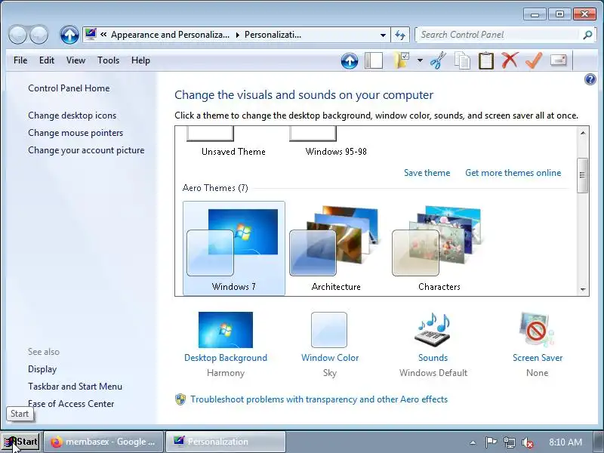Click the red X Delete toolbar icon
The height and width of the screenshot is (453, 604).
click(x=510, y=60)
